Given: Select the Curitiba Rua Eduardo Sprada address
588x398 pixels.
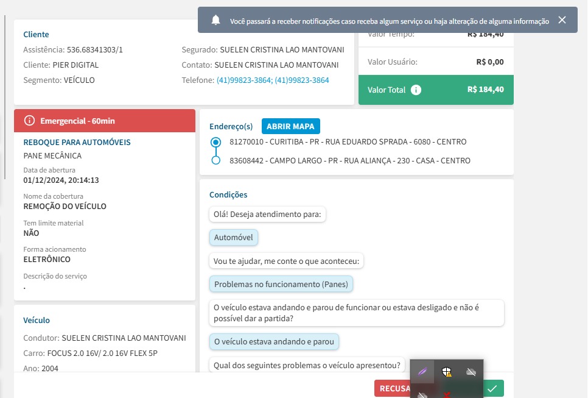Looking at the screenshot, I should pos(348,142).
